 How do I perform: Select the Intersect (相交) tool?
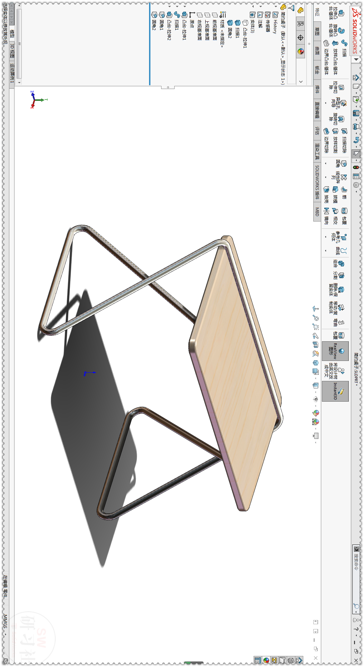tap(335, 216)
